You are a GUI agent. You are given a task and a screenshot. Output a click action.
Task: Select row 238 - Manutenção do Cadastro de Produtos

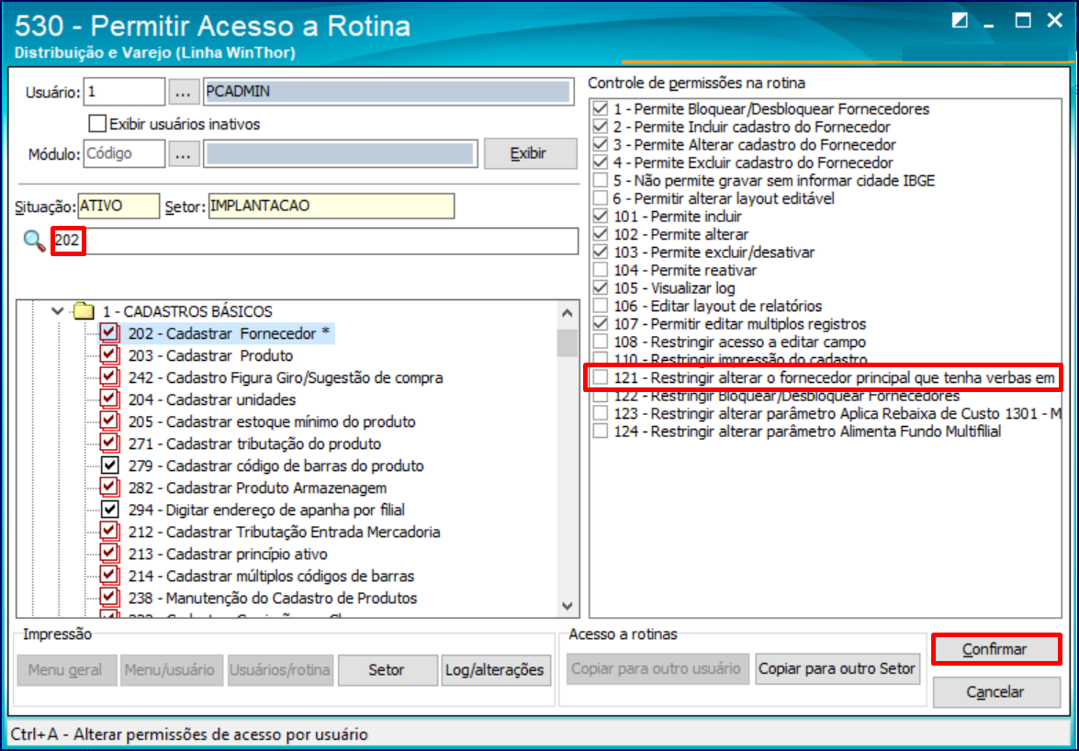click(272, 598)
